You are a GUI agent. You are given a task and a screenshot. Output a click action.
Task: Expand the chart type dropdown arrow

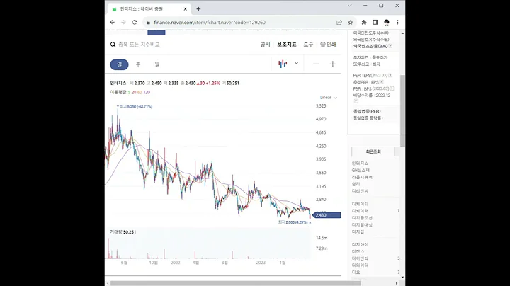296,64
